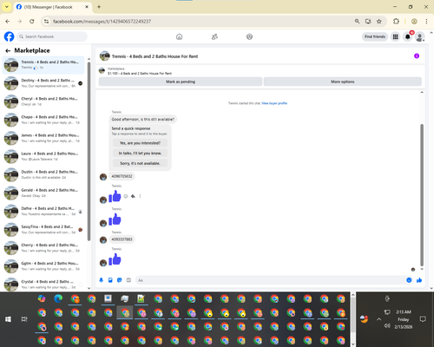Screen dimensions: 434x347
Task: Send quick response 'Sorry, it's not available.'
Action: click(140, 163)
